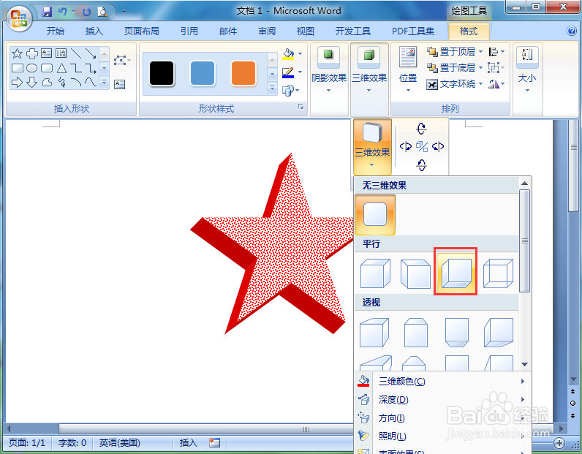Choose the No 3-D Effect option
This screenshot has height=454, width=582.
pos(375,215)
